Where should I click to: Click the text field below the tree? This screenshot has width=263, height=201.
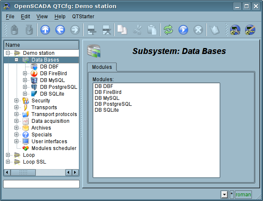tap(41, 184)
